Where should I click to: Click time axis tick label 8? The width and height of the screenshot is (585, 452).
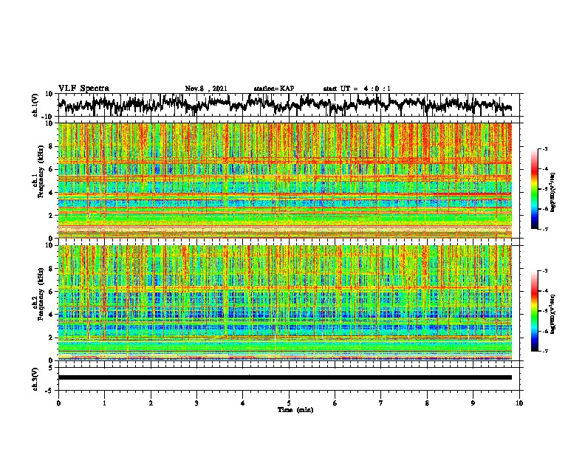pos(427,403)
